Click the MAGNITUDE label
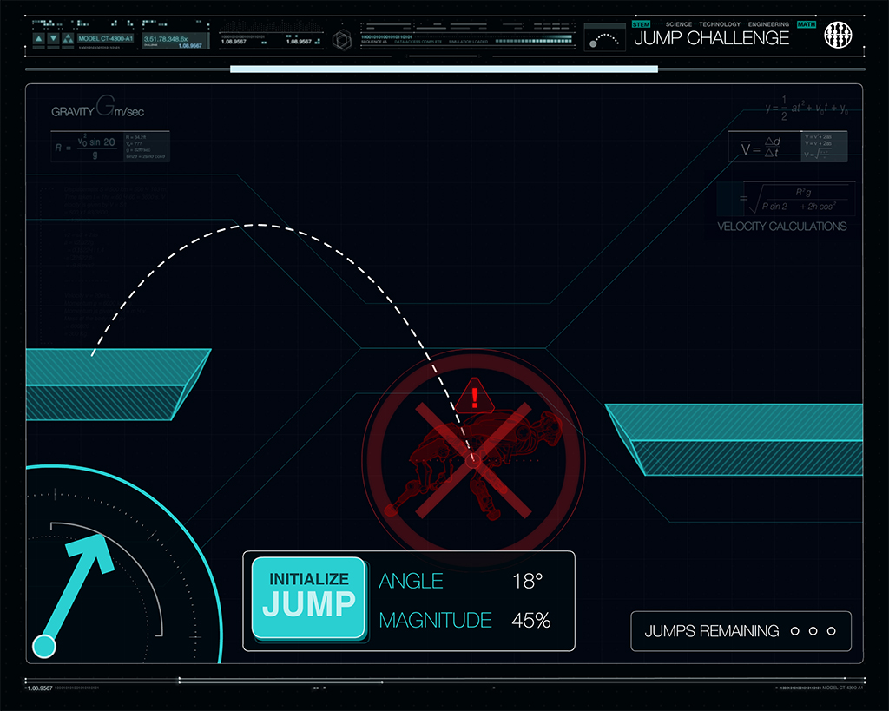 (435, 621)
